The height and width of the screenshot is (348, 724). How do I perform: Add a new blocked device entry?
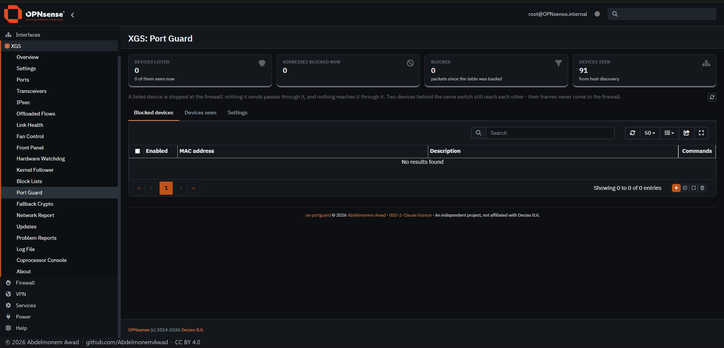tap(676, 188)
